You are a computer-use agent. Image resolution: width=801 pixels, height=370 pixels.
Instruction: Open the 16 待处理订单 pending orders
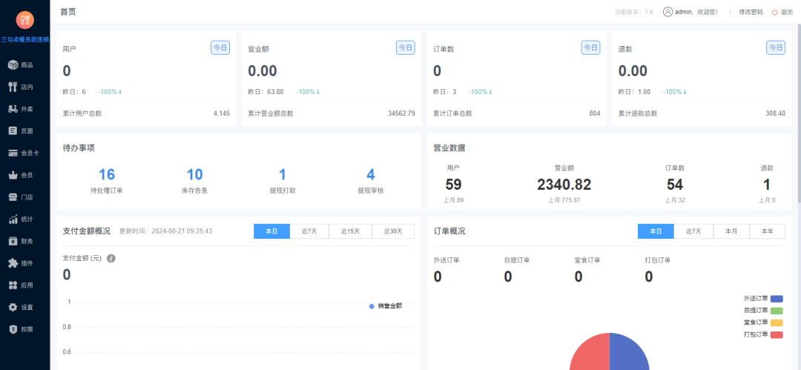click(107, 175)
